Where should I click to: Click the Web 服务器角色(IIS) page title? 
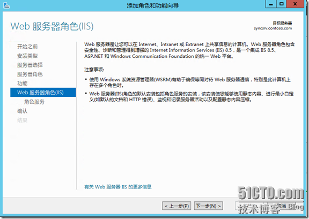(52, 26)
